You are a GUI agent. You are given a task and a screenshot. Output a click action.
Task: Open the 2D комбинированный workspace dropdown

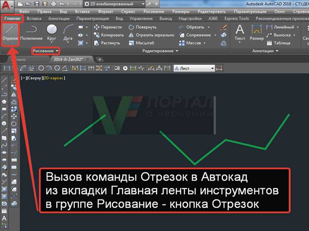[114, 4]
